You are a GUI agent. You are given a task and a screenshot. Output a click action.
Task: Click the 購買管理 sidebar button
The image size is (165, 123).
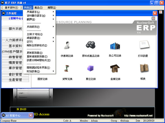tap(13, 62)
